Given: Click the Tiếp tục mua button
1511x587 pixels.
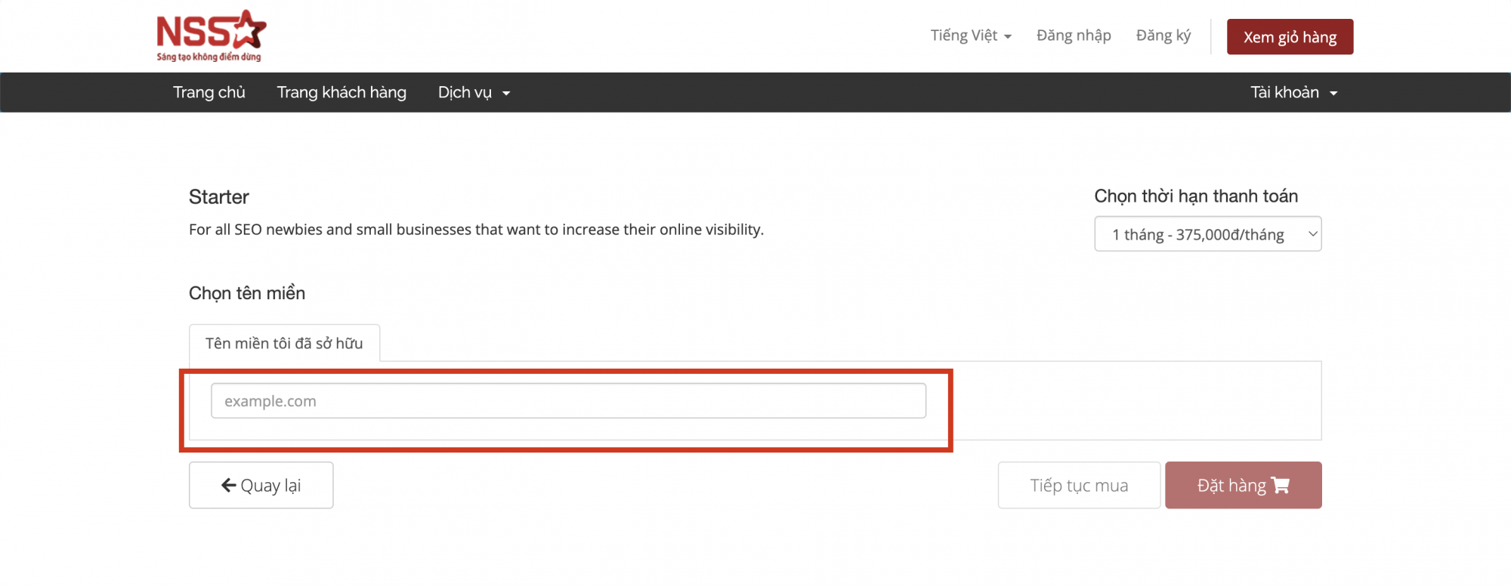Looking at the screenshot, I should tap(1079, 485).
